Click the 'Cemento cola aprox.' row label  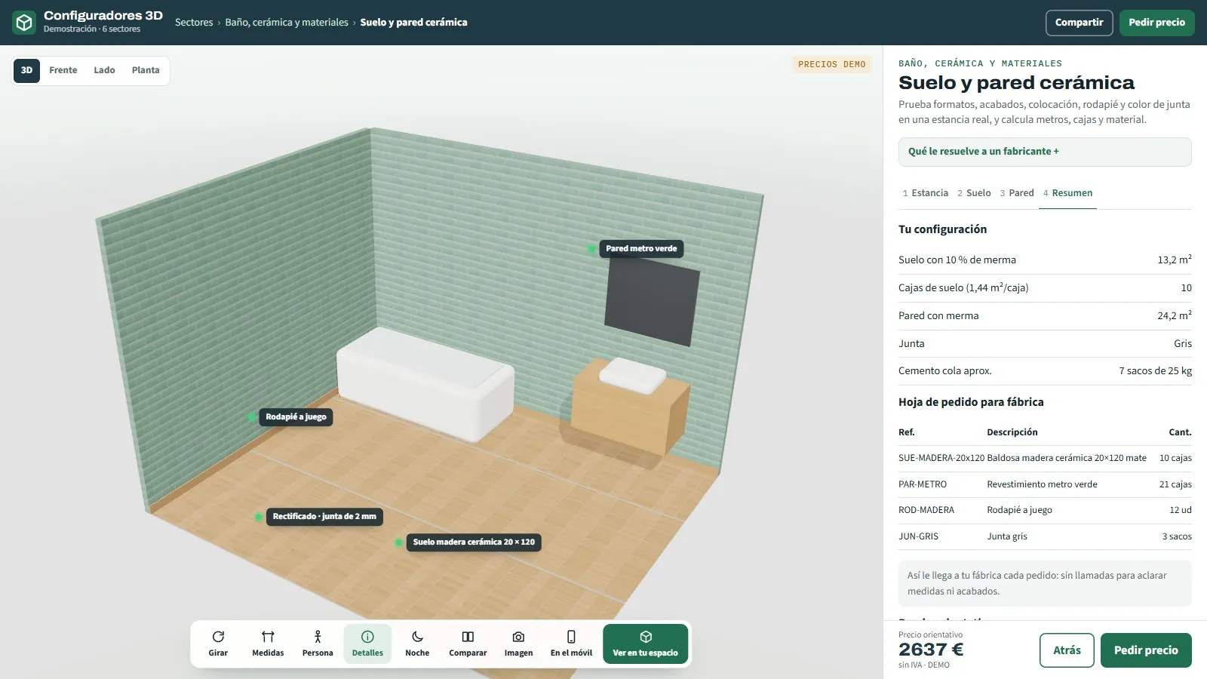point(945,371)
